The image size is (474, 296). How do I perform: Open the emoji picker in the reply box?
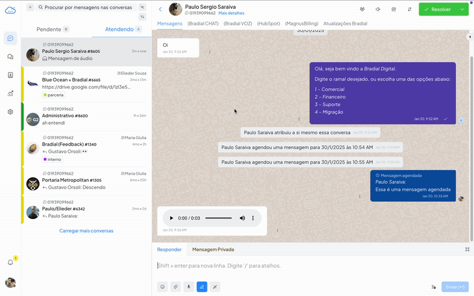162,287
